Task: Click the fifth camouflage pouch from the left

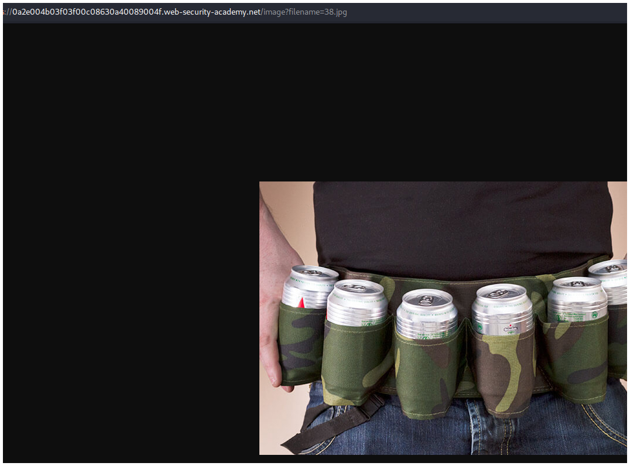Action: pyautogui.click(x=577, y=360)
